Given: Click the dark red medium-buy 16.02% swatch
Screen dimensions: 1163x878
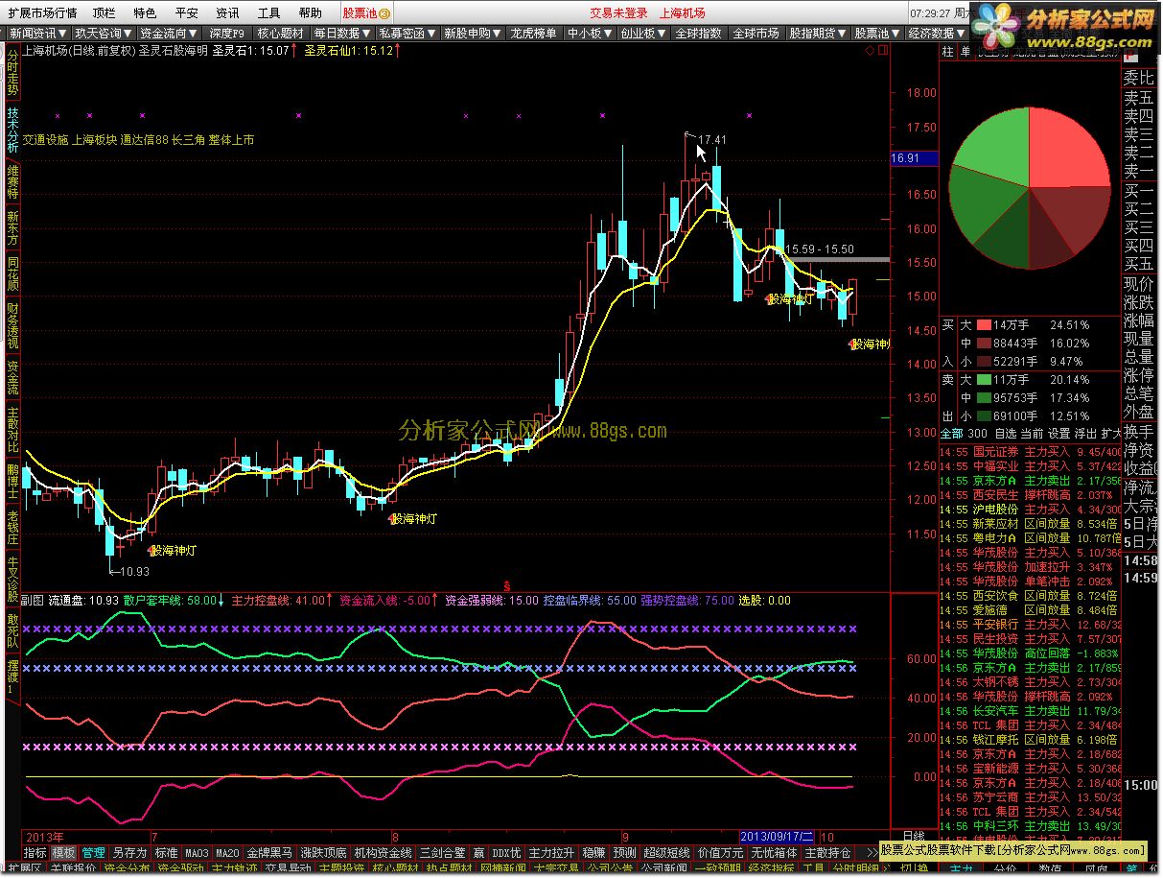Looking at the screenshot, I should [983, 343].
